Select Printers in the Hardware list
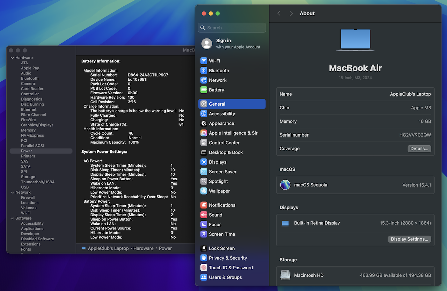This screenshot has width=447, height=291. click(x=28, y=156)
